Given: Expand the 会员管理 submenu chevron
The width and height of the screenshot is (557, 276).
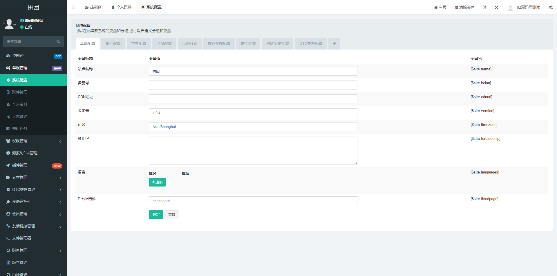Looking at the screenshot, I should tap(60, 214).
